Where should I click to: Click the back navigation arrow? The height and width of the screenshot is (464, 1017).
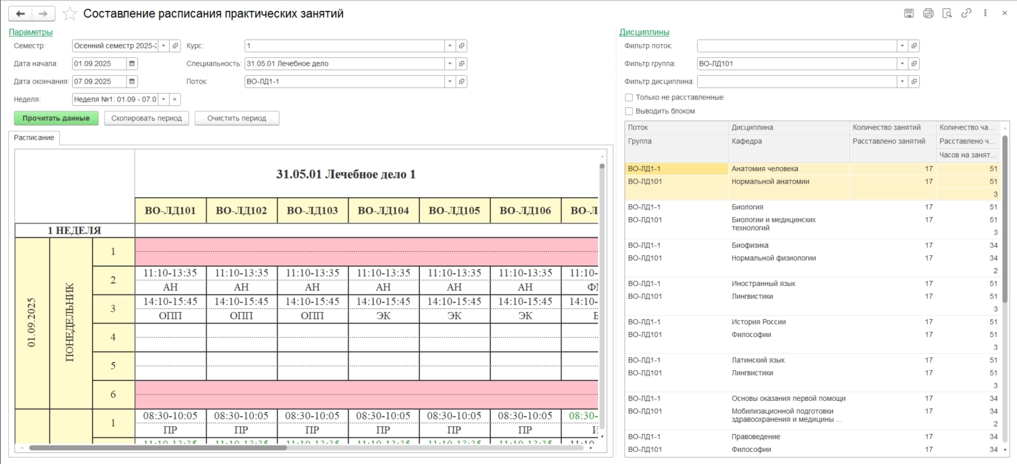coord(20,13)
